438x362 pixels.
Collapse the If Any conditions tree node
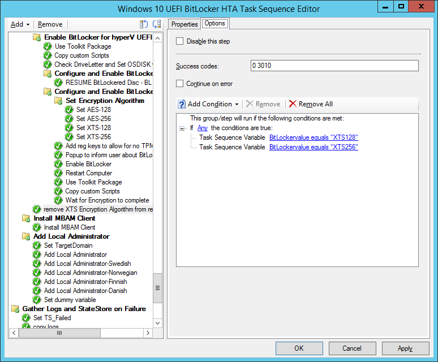click(182, 128)
